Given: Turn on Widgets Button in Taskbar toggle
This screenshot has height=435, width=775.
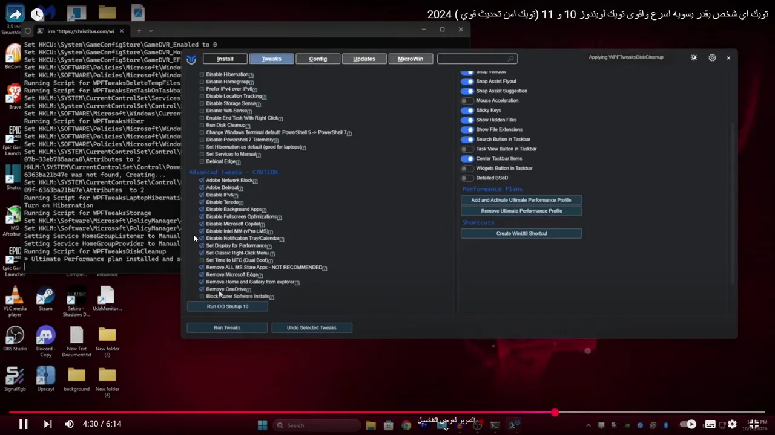Looking at the screenshot, I should coord(467,168).
